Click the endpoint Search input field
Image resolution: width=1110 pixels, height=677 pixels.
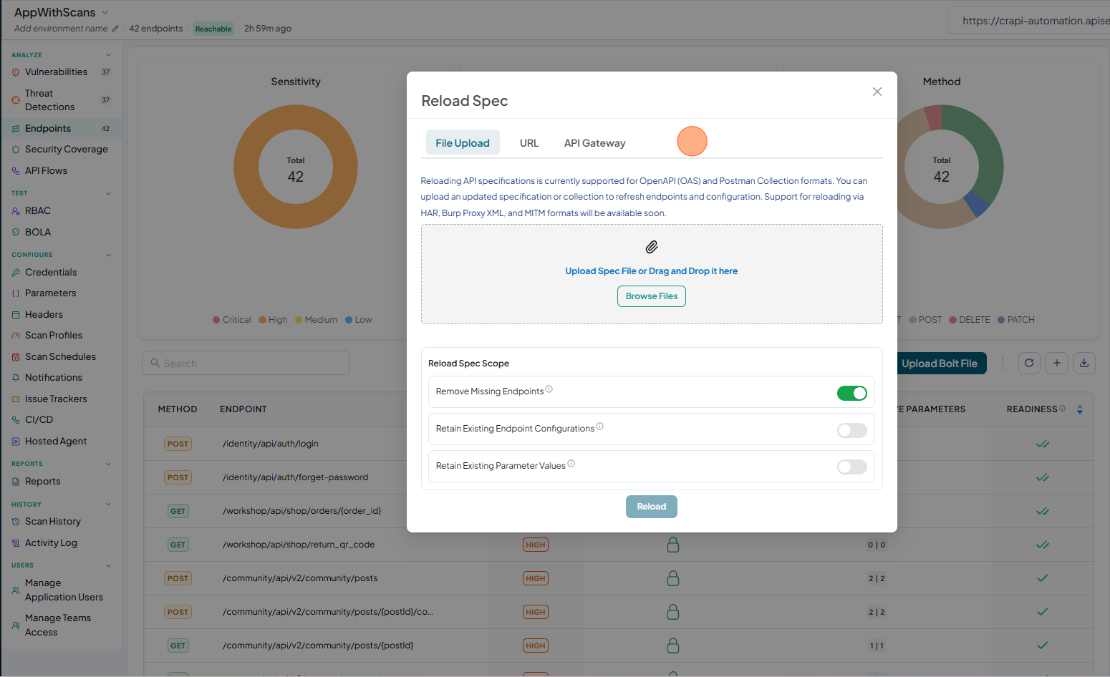pyautogui.click(x=246, y=363)
